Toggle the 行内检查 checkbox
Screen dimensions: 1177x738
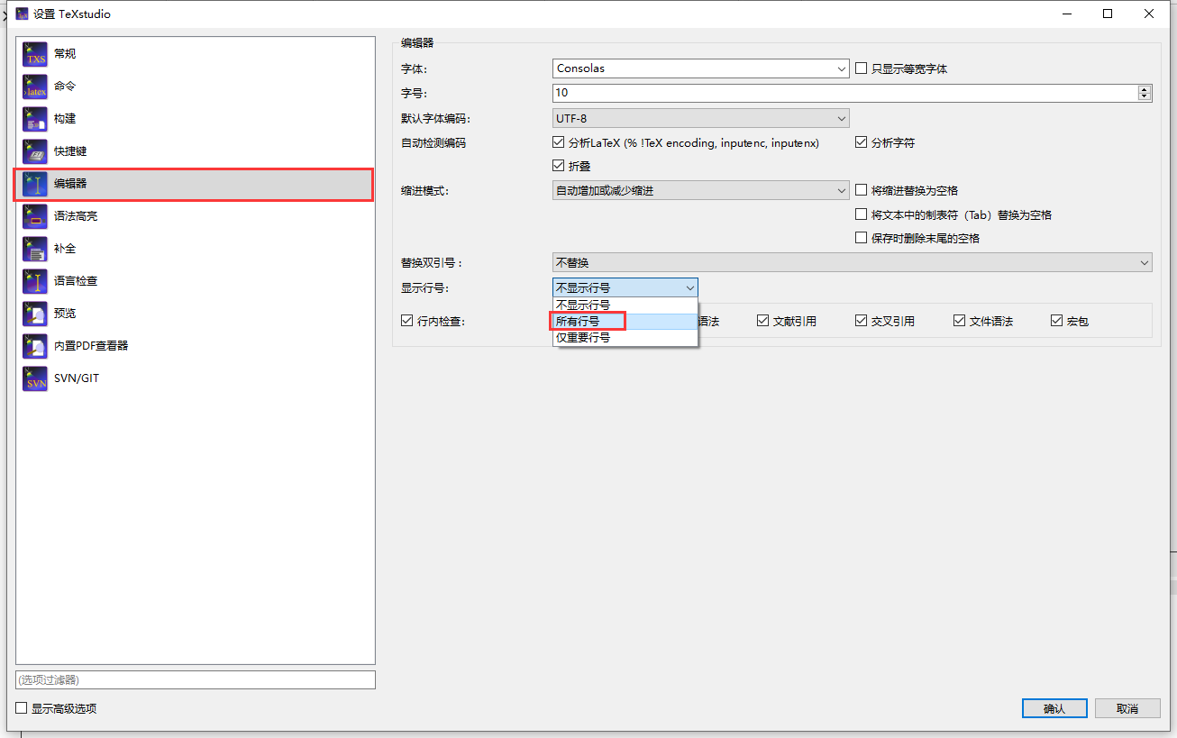click(407, 321)
